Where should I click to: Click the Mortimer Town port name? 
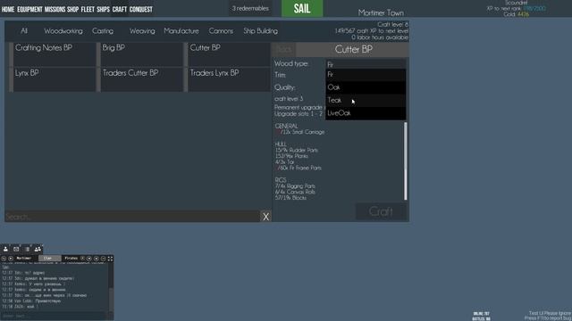coord(381,12)
